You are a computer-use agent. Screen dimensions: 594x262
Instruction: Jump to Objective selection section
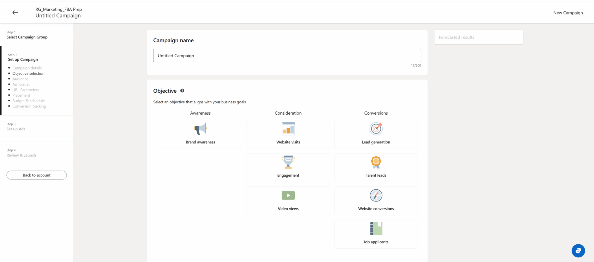point(28,74)
